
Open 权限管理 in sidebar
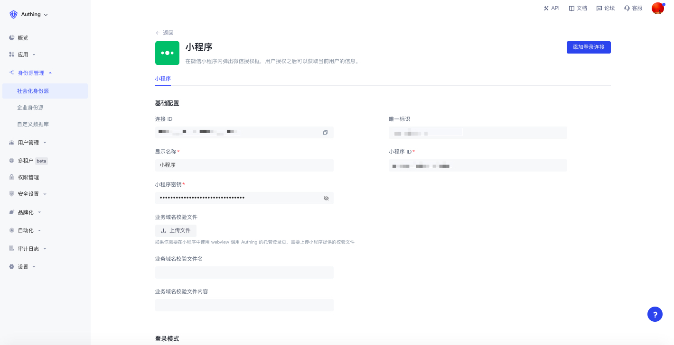click(28, 177)
